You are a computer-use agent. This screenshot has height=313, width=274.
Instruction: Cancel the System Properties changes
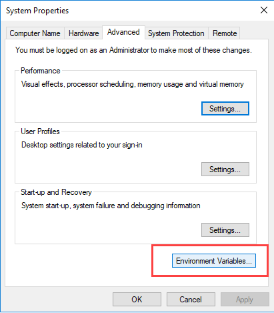pyautogui.click(x=191, y=300)
